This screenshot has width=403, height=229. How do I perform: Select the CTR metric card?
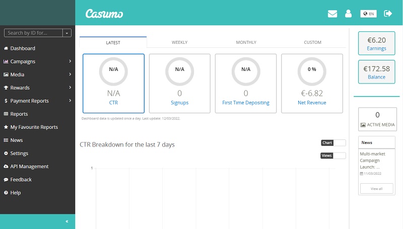click(113, 84)
